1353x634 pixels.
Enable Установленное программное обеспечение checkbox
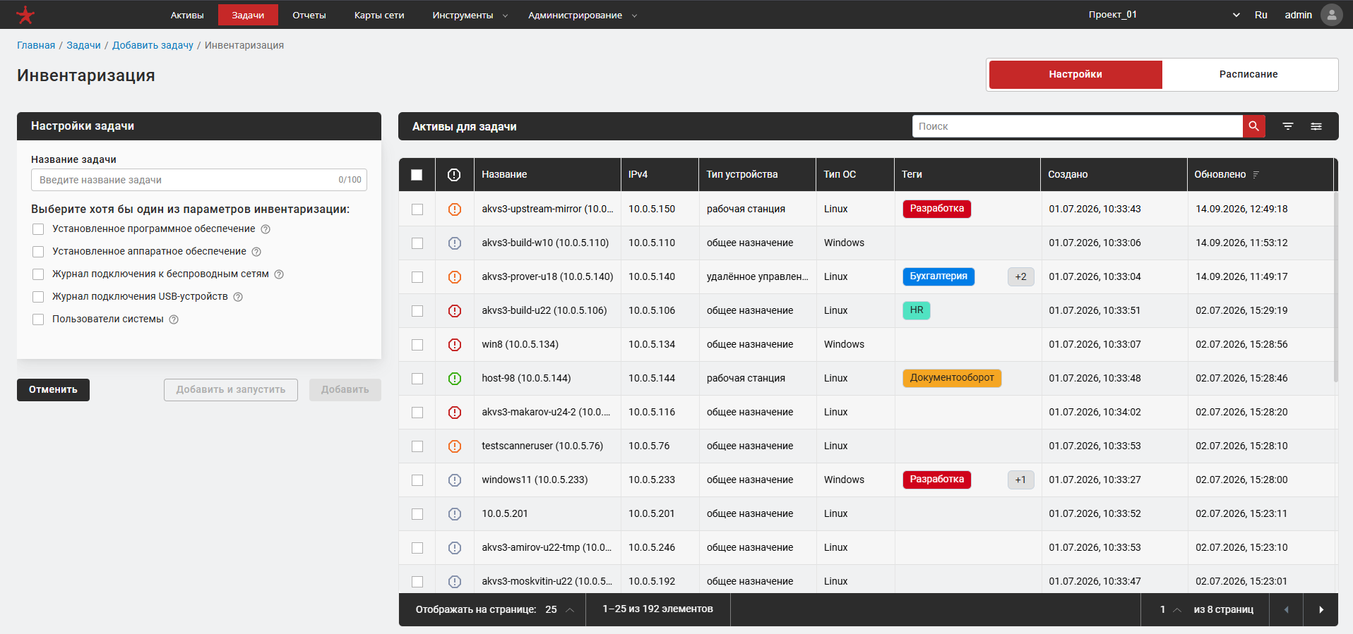click(38, 229)
